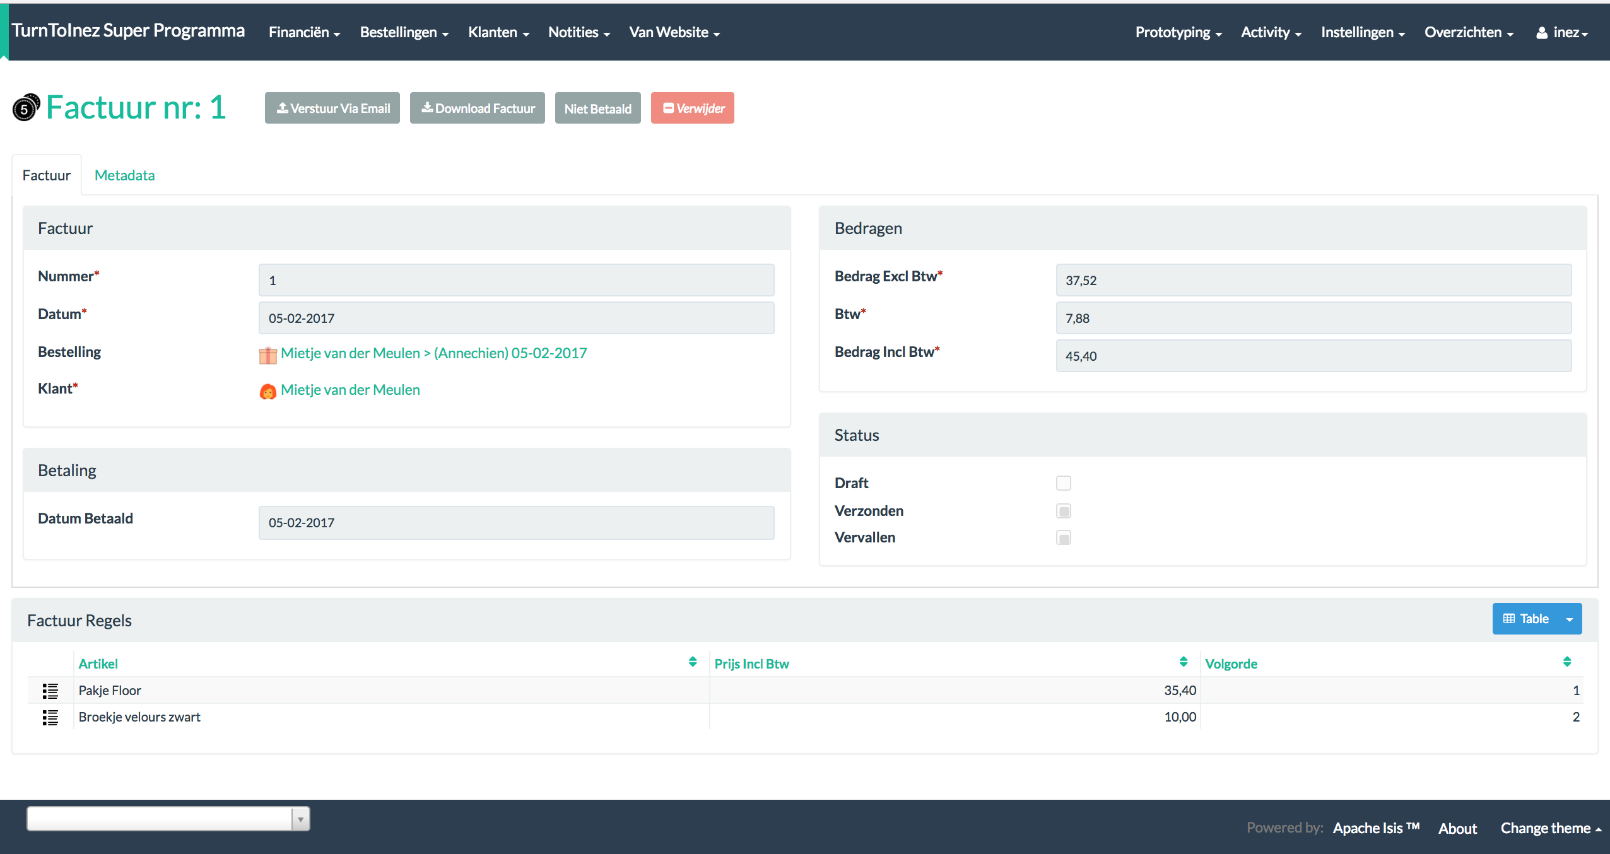Select the Factuur tab
The image size is (1610, 854).
47,175
